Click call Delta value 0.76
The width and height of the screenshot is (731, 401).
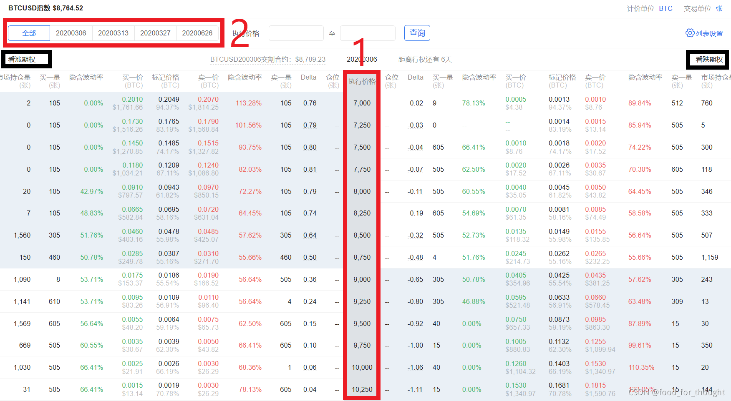[x=310, y=103]
